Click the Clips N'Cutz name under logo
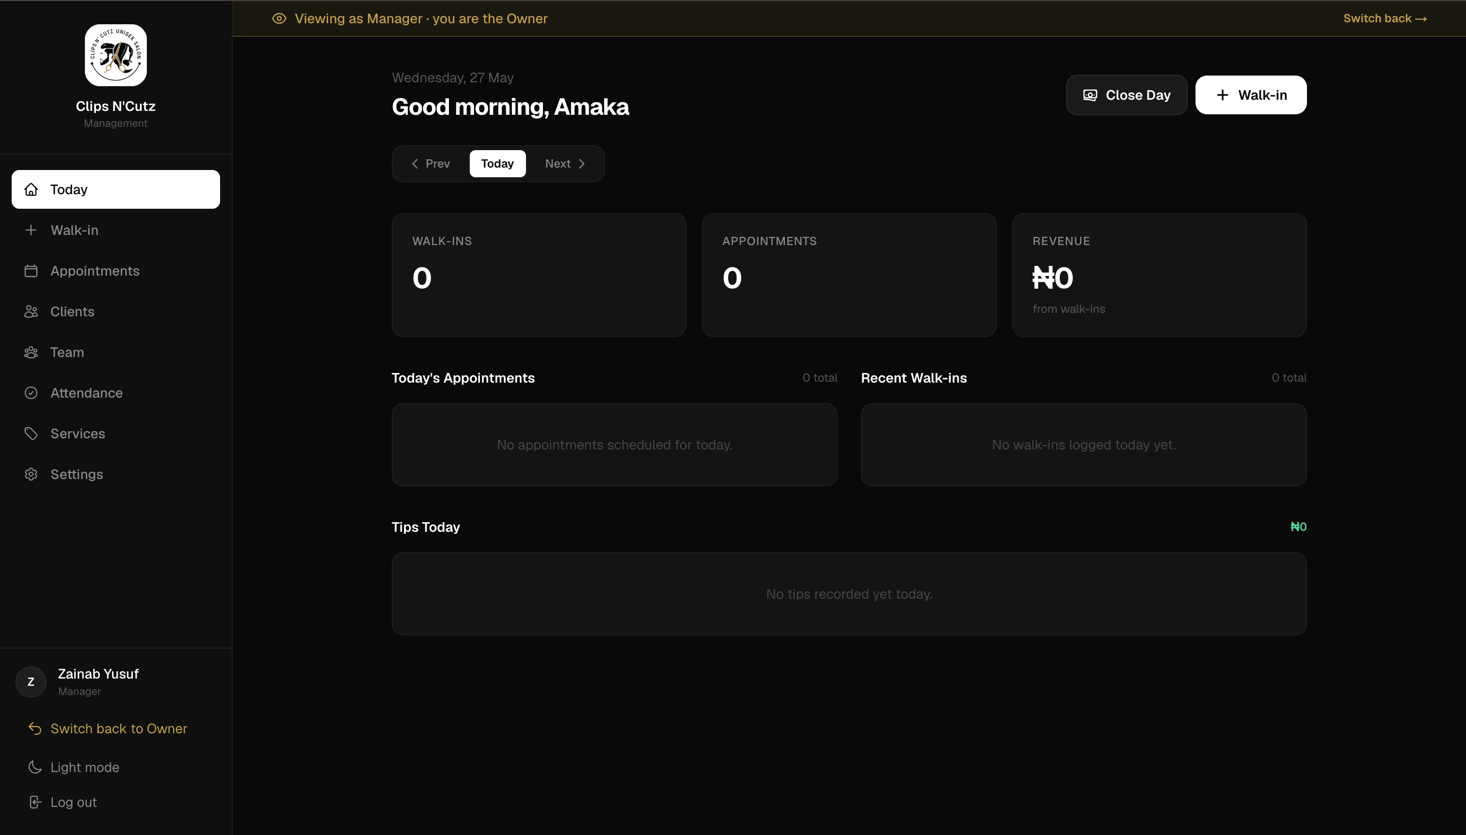Viewport: 1466px width, 835px height. pos(115,106)
